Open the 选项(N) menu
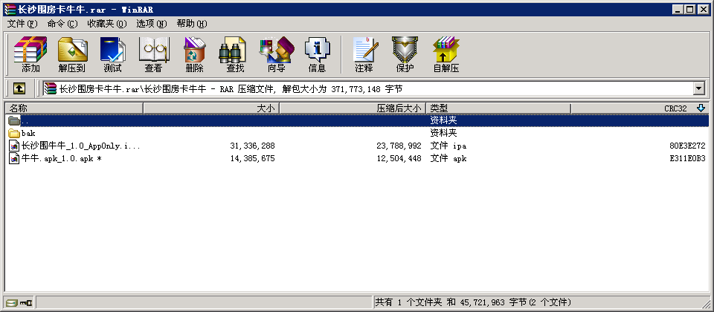Image resolution: width=714 pixels, height=312 pixels. [x=152, y=24]
